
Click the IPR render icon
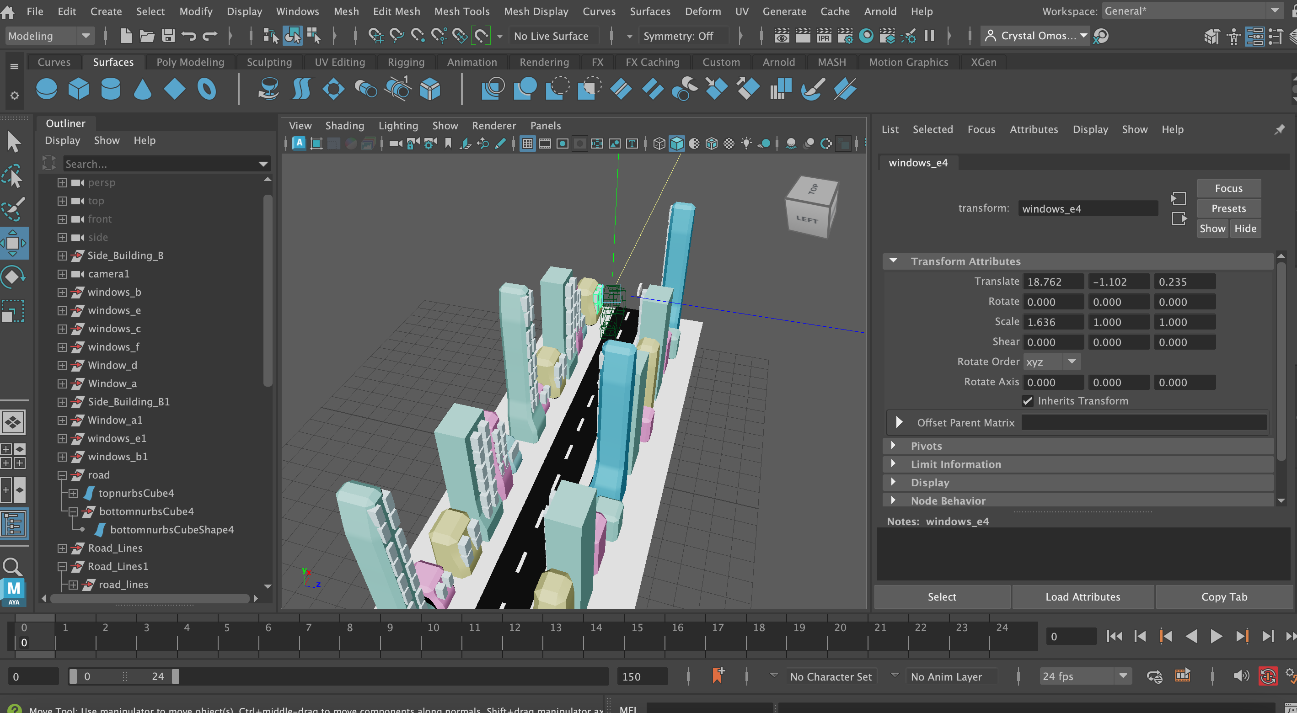(x=824, y=36)
